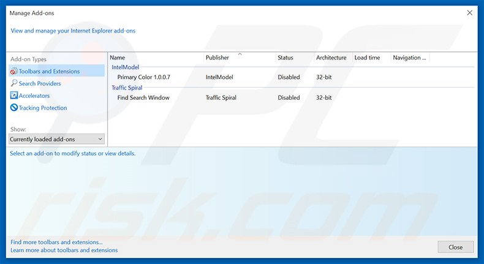Select the Find Search Window add-on
Screen dimensions: 484x264
click(x=143, y=97)
